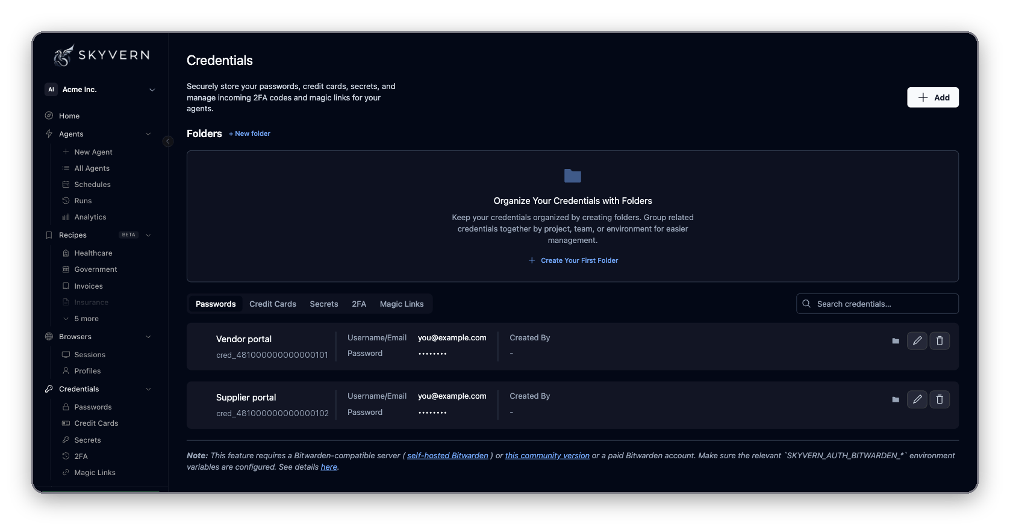The height and width of the screenshot is (525, 1010).
Task: Move Vendor portal credential to a folder
Action: [896, 341]
